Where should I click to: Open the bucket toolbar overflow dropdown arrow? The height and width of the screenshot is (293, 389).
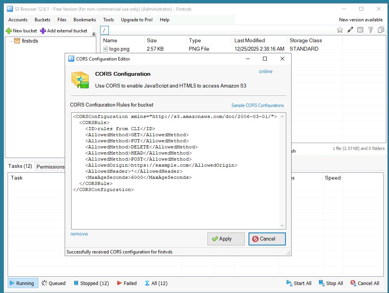(94, 34)
